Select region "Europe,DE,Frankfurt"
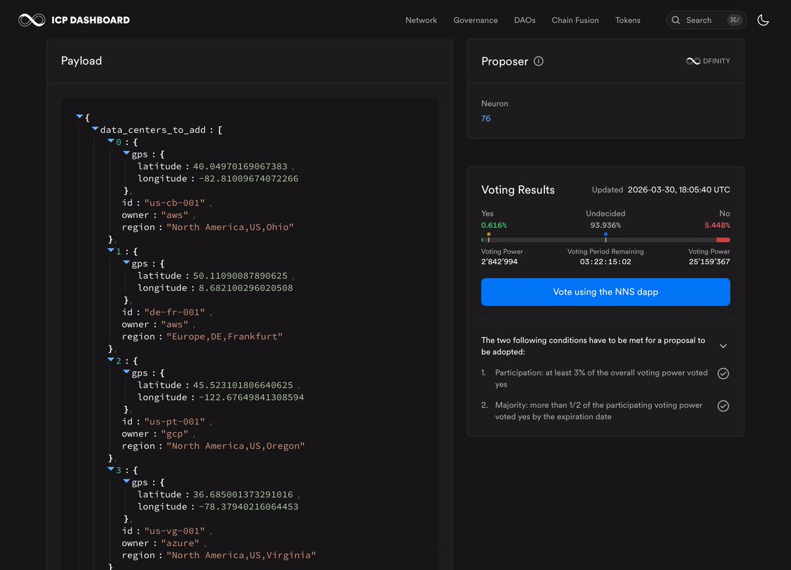The image size is (791, 570). tap(224, 337)
